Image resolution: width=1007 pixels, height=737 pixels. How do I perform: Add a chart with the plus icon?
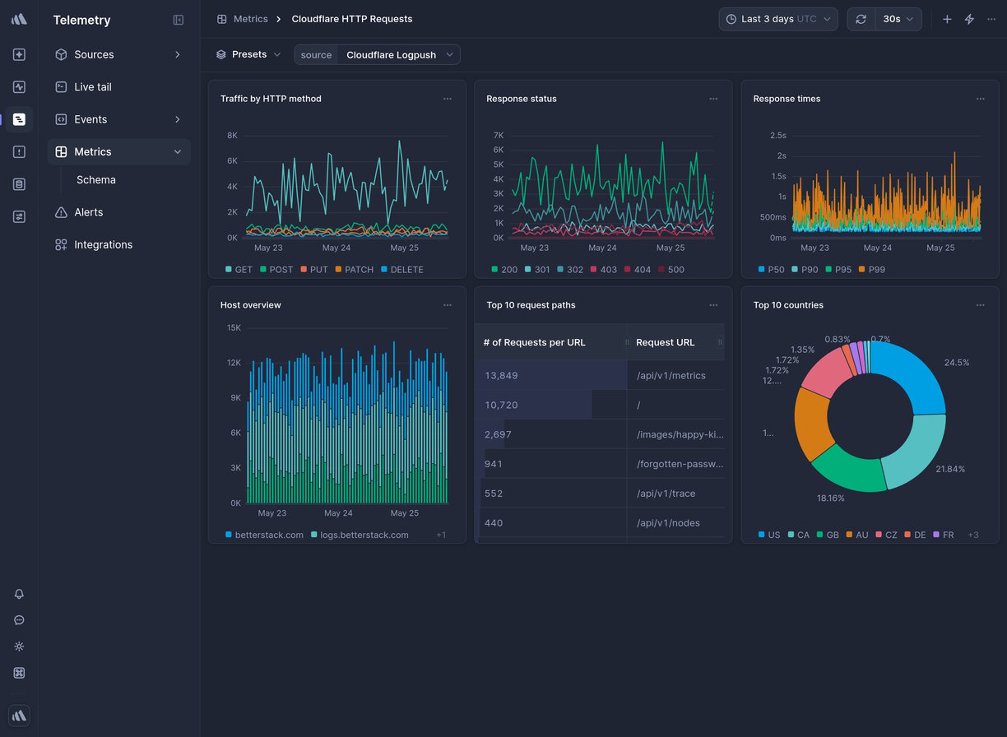(947, 19)
